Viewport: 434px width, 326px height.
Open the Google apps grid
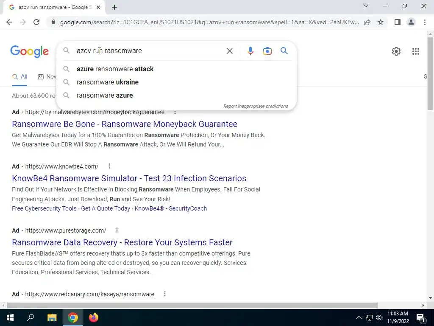click(x=415, y=51)
